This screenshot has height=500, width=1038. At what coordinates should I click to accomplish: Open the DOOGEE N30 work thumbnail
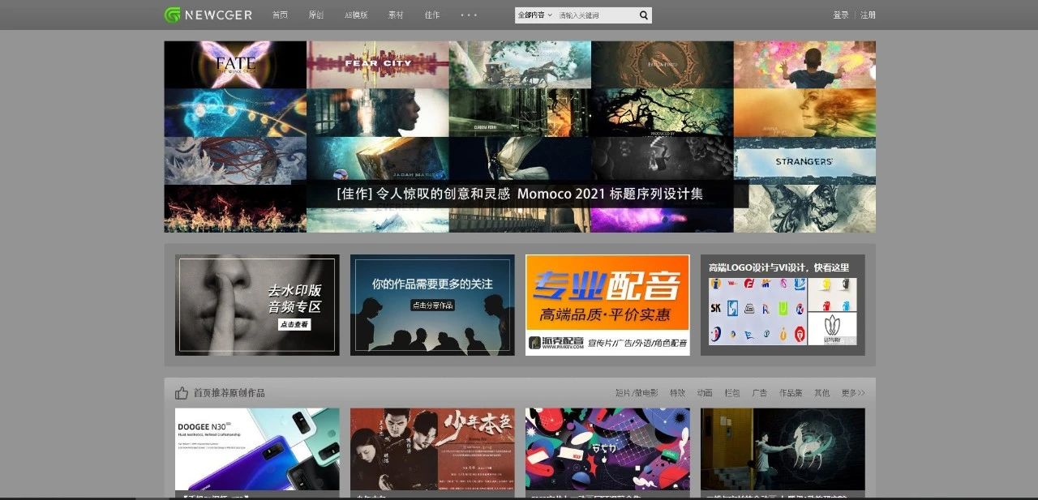(x=257, y=450)
